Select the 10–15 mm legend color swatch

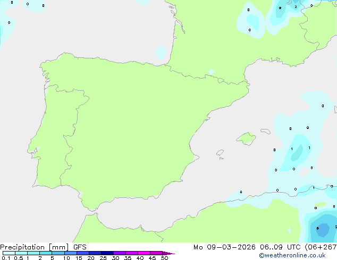(70, 253)
